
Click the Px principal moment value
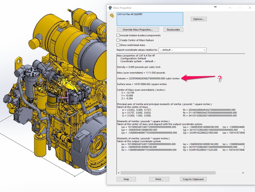pyautogui.click(x=209, y=110)
